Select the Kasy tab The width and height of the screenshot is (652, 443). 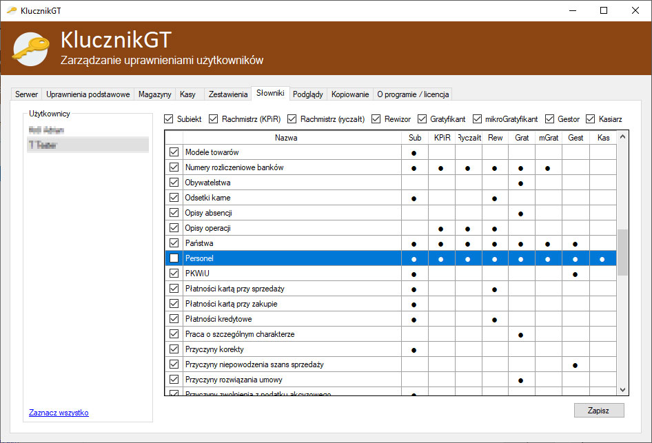[x=188, y=94]
